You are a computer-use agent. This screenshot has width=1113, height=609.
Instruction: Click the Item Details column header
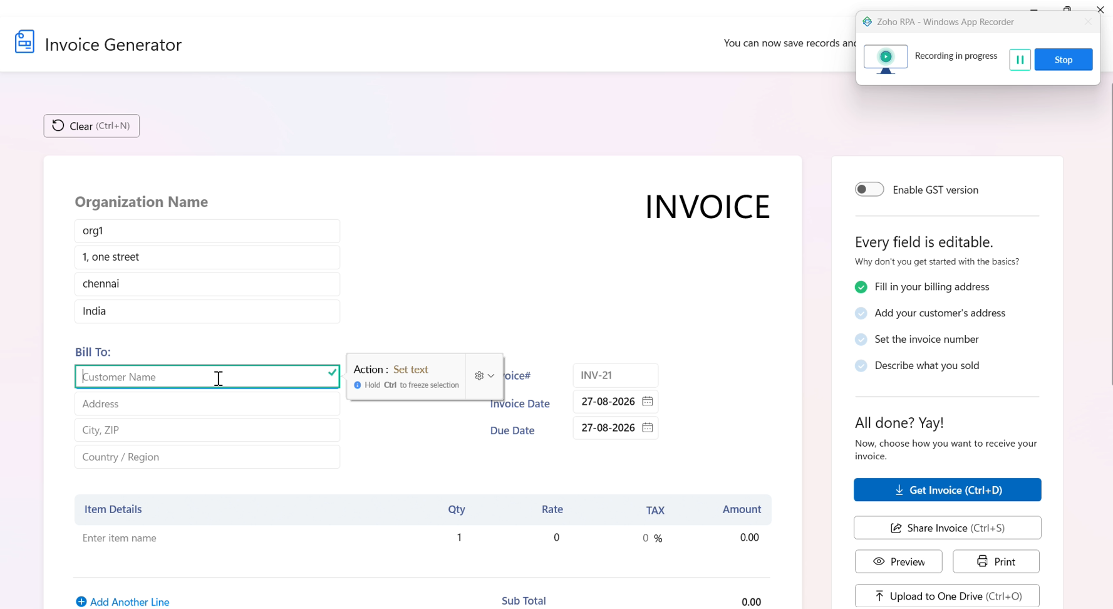pyautogui.click(x=113, y=509)
